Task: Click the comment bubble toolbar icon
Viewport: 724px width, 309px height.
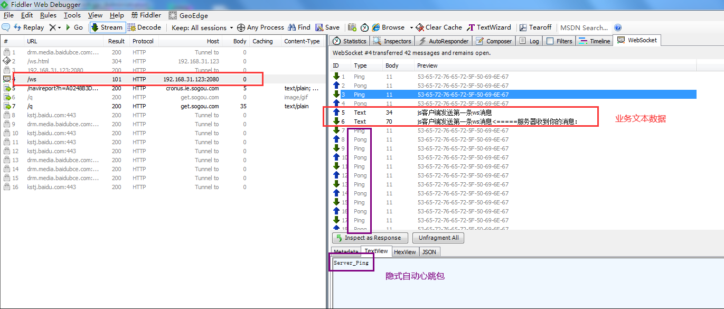Action: tap(6, 27)
